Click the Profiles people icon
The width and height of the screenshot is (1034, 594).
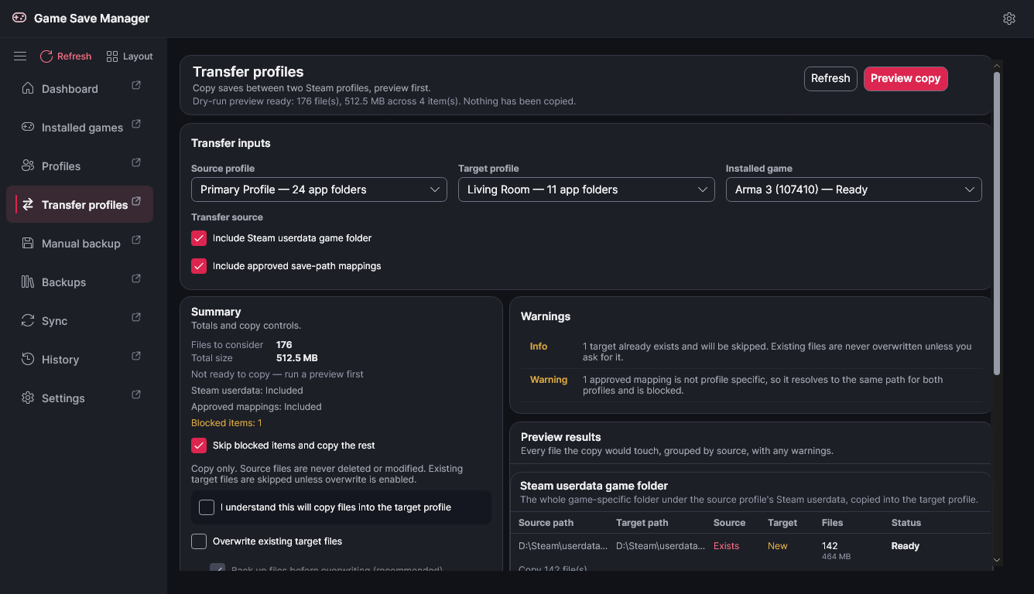28,166
